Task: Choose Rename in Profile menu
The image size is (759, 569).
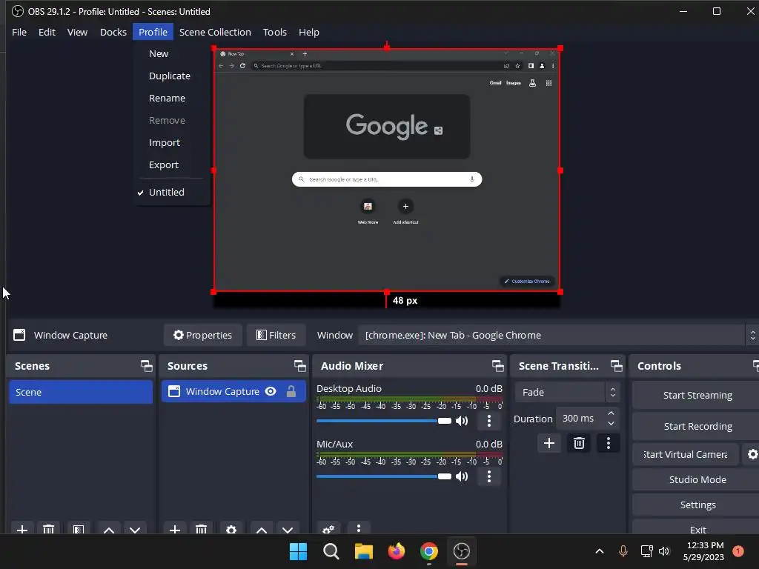Action: (x=167, y=99)
